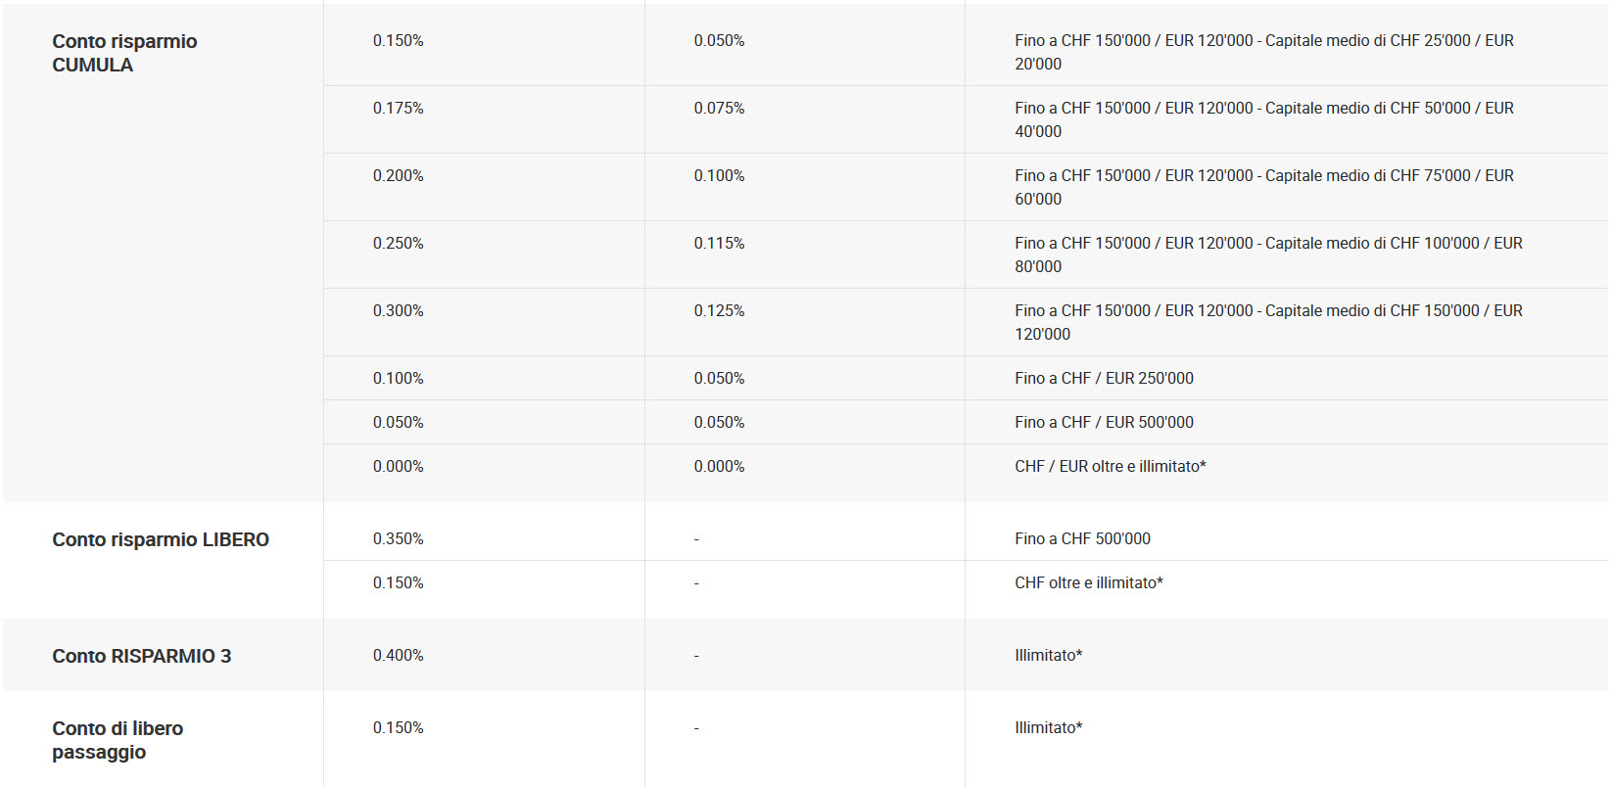Click 'Illimitato*' in libero passaggio row
This screenshot has height=787, width=1611.
point(1049,727)
